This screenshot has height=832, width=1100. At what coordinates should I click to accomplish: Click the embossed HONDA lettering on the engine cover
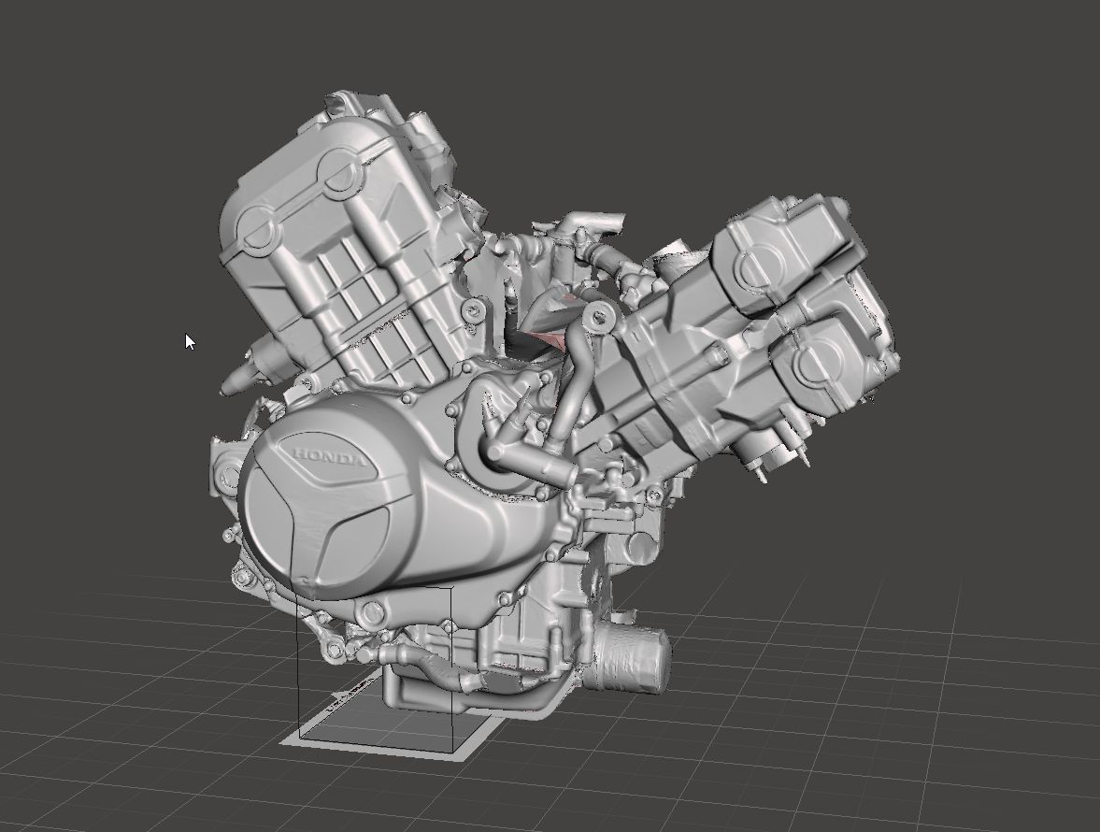point(329,457)
